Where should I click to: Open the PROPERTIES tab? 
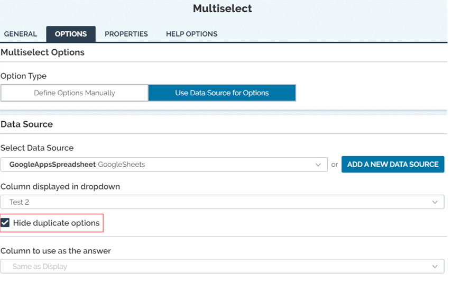coord(126,34)
